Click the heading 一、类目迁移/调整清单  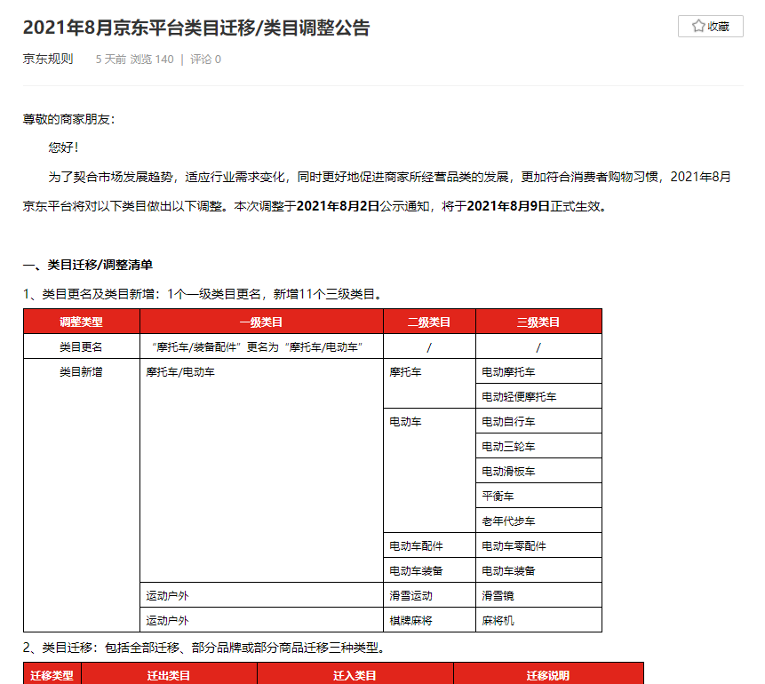point(88,265)
